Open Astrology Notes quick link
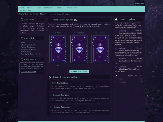Image resolution: width=163 pixels, height=122 pixels. (28, 49)
